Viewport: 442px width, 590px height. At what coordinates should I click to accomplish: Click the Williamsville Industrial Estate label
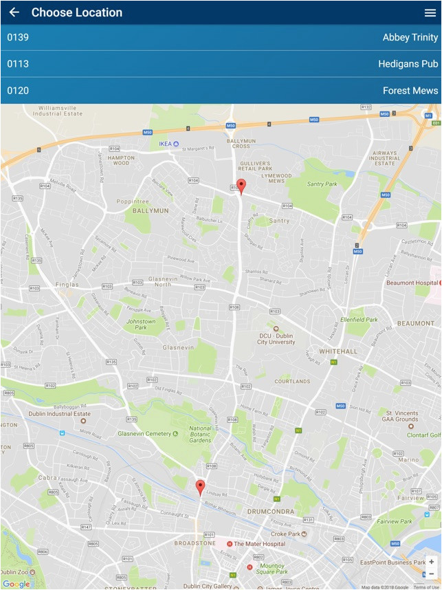click(x=57, y=111)
